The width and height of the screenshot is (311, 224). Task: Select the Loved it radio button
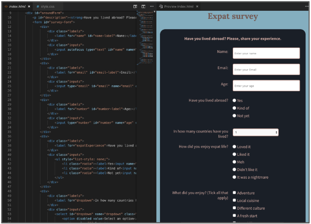pyautogui.click(x=234, y=146)
